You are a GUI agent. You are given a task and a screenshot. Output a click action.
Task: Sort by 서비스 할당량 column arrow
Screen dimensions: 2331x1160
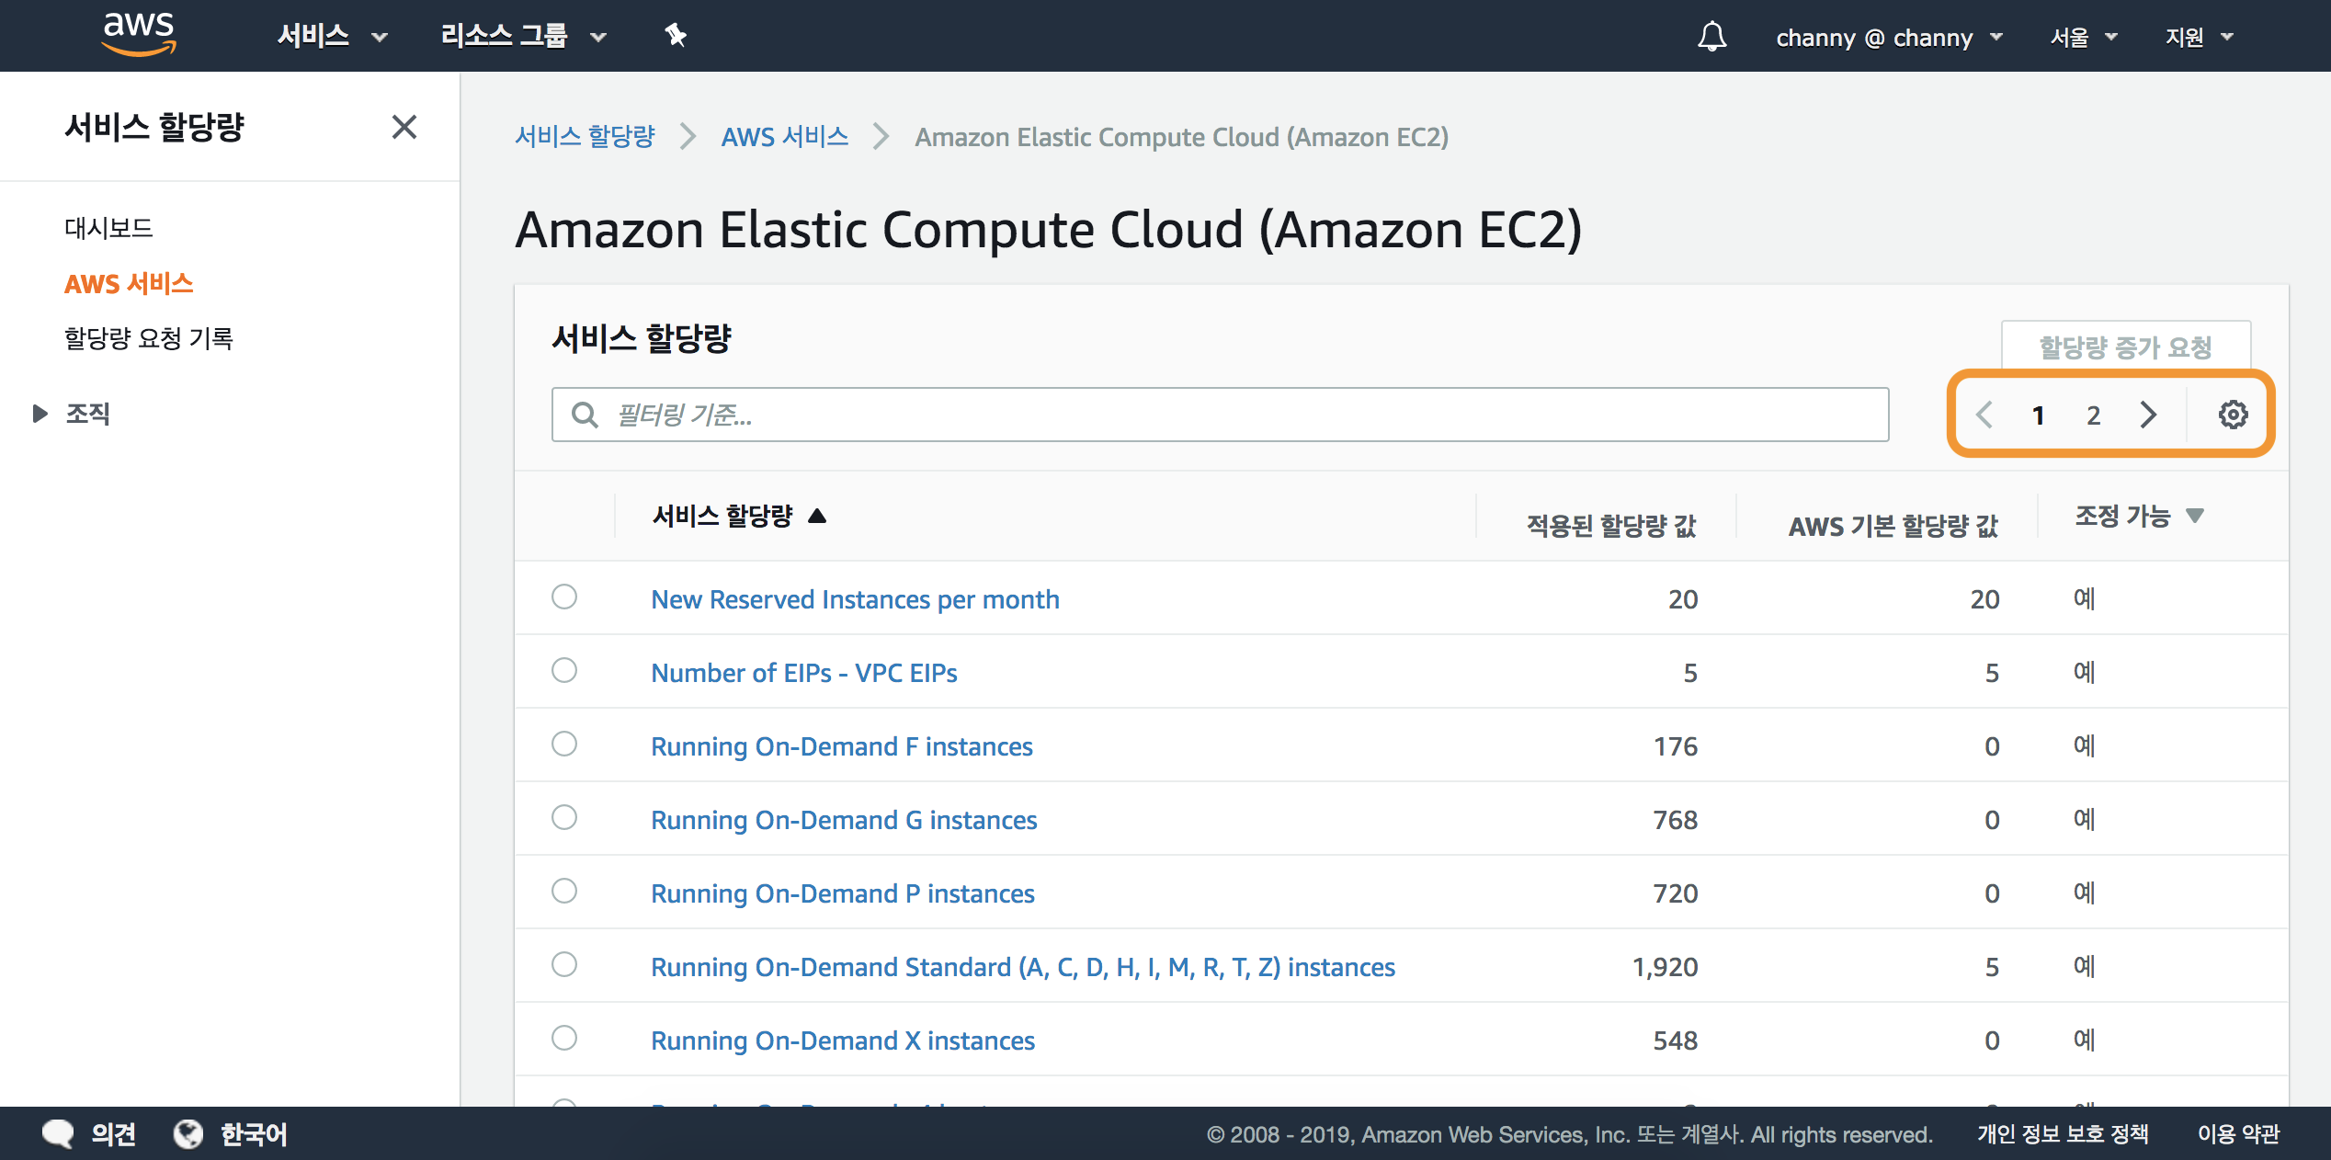(817, 516)
